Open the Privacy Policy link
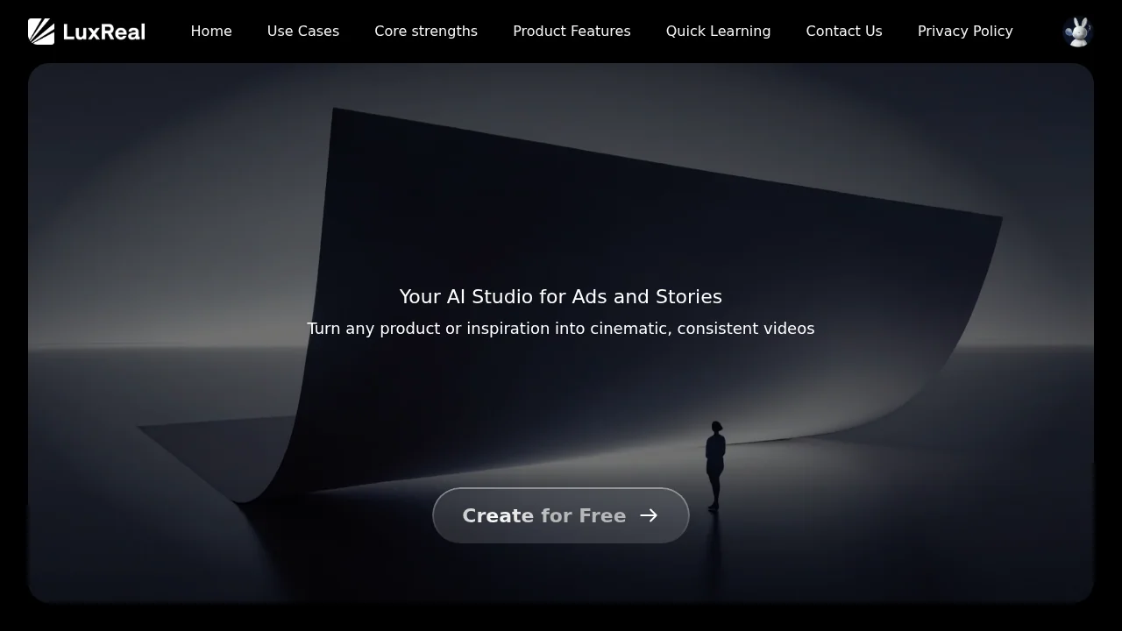The height and width of the screenshot is (631, 1122). (965, 32)
